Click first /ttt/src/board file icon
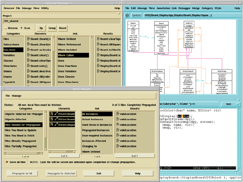Viewport: 243px width, 182px height. [x=52, y=114]
